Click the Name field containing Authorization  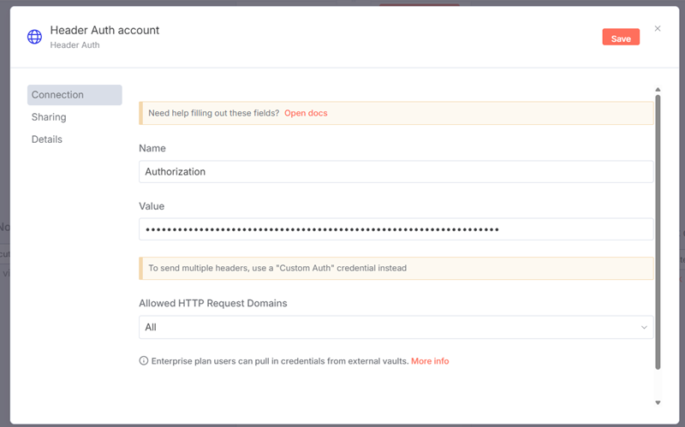[x=396, y=172]
